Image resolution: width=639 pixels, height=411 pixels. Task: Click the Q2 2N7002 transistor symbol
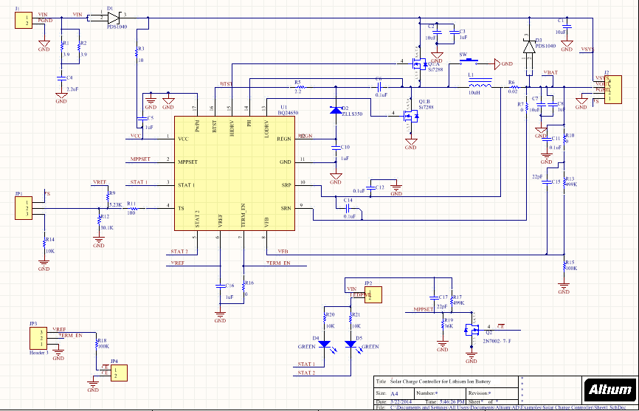(x=472, y=330)
